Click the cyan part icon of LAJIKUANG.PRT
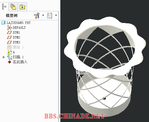Viewport: 149px width, 122px height. pos(3,23)
